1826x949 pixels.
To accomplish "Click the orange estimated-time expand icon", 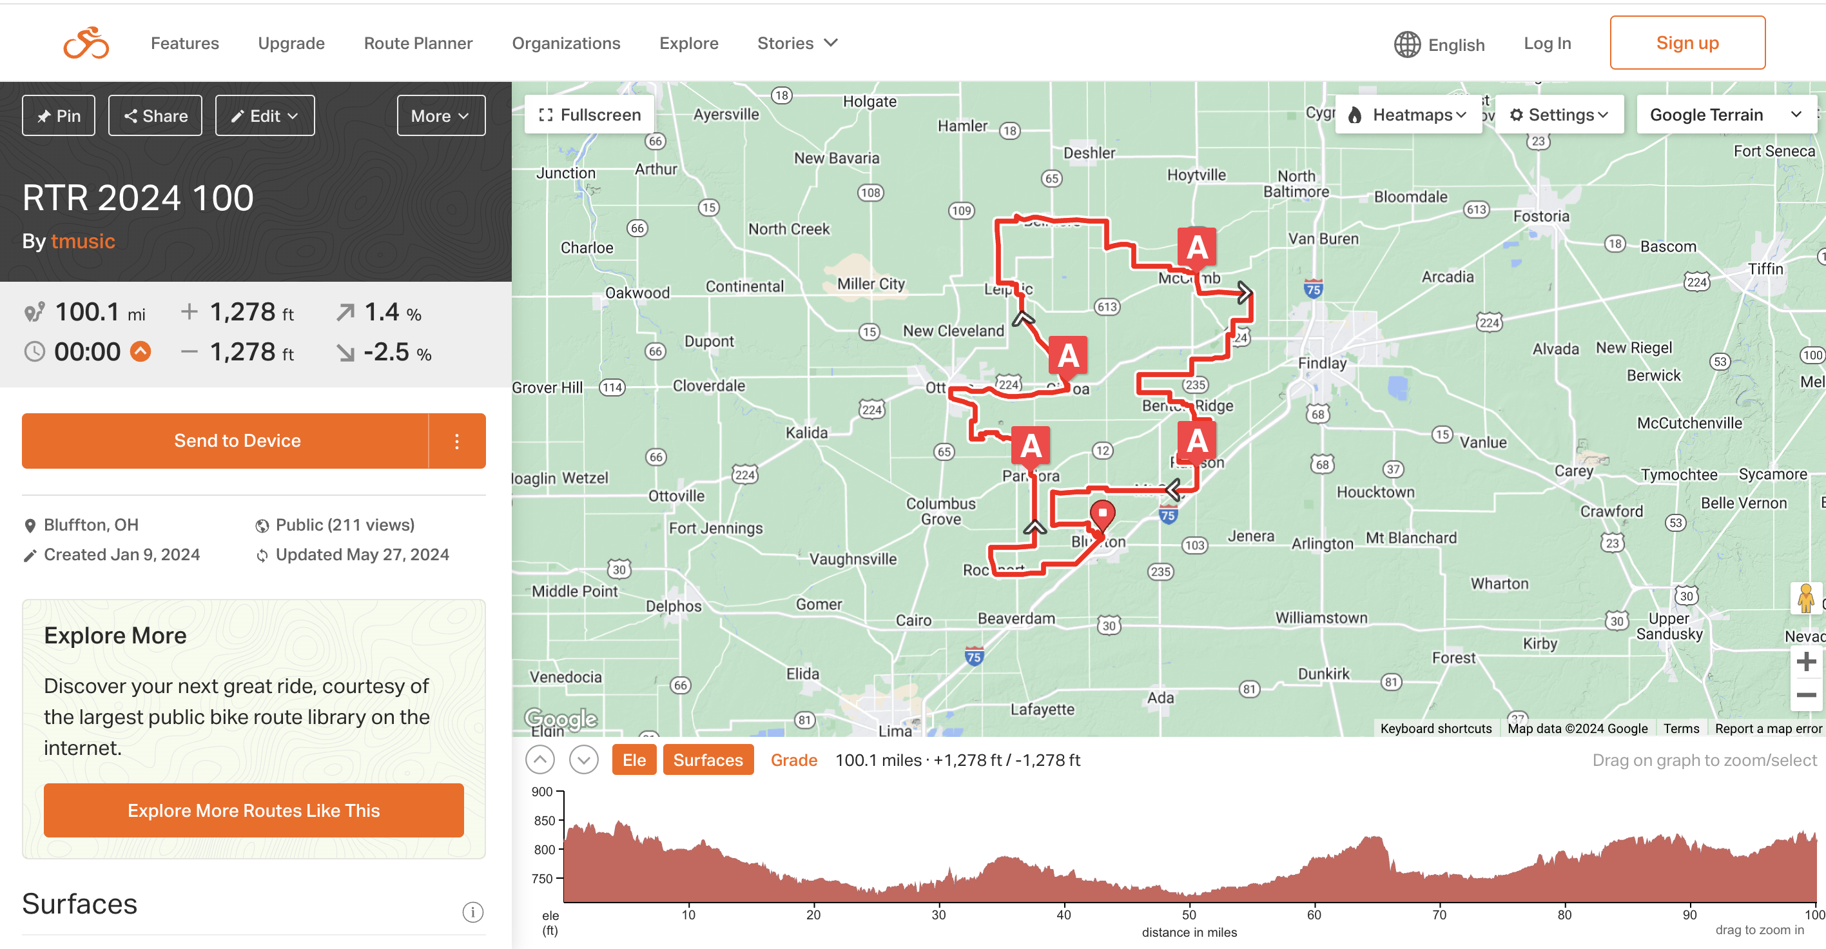I will pyautogui.click(x=141, y=352).
